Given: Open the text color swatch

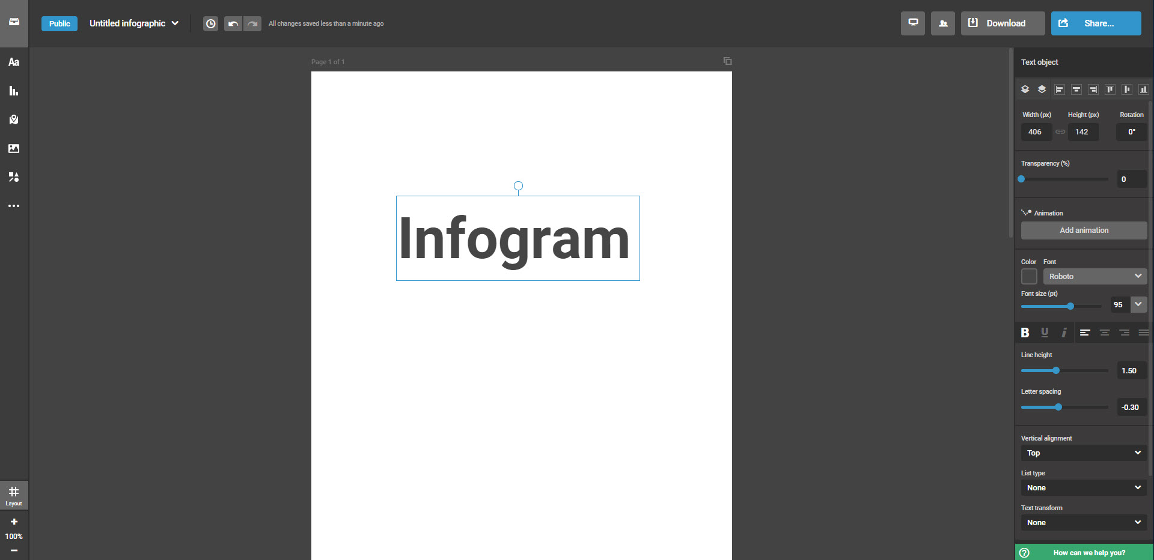Looking at the screenshot, I should click(1029, 276).
